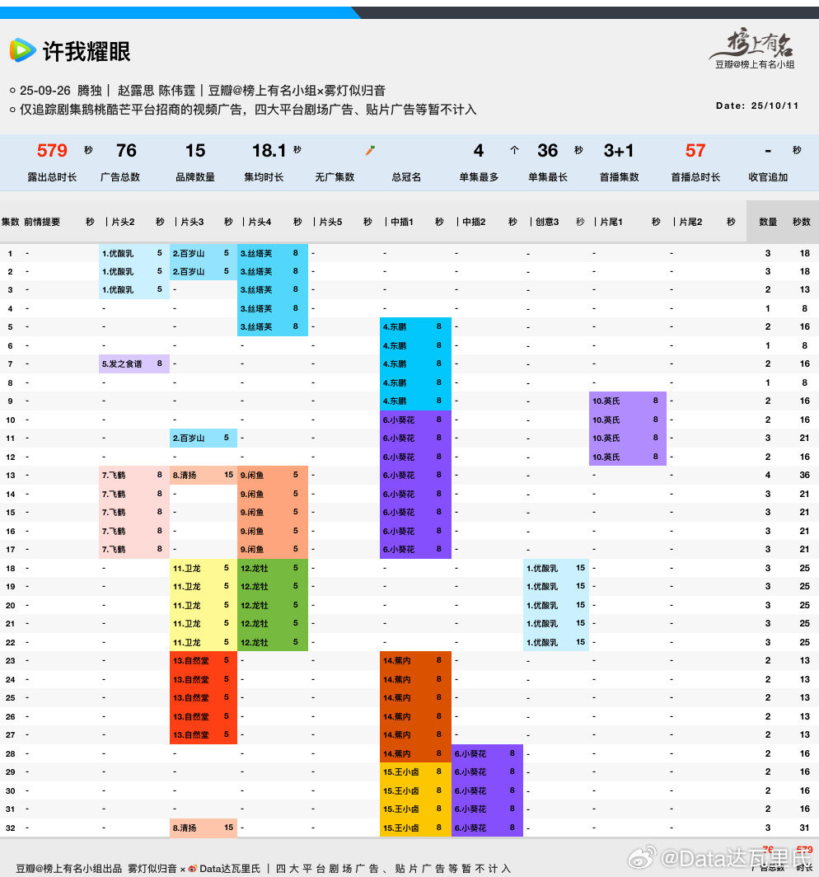Click the 片尾1 column header
The height and width of the screenshot is (877, 819).
pyautogui.click(x=611, y=222)
